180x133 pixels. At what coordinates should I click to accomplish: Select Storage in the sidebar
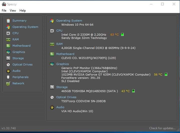(x=18, y=58)
